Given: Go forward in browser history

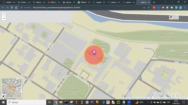Looking at the screenshot, I should (x=7, y=8).
